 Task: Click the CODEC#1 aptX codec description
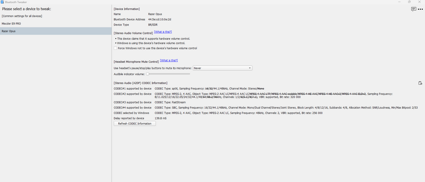(209, 88)
